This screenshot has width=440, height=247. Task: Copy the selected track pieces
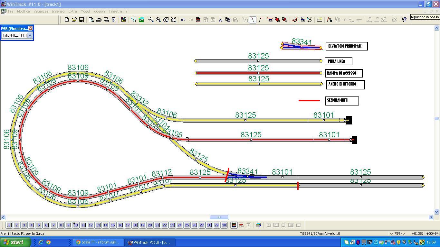228,20
